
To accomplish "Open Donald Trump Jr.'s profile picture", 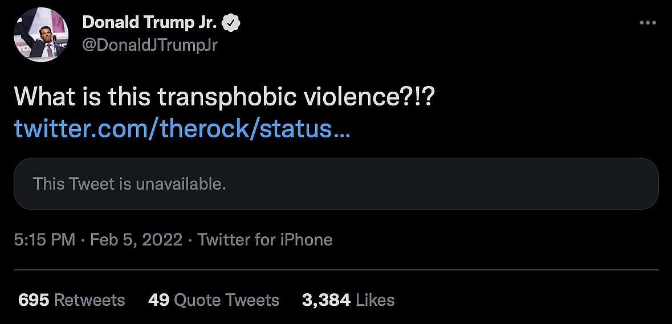I will (x=41, y=35).
